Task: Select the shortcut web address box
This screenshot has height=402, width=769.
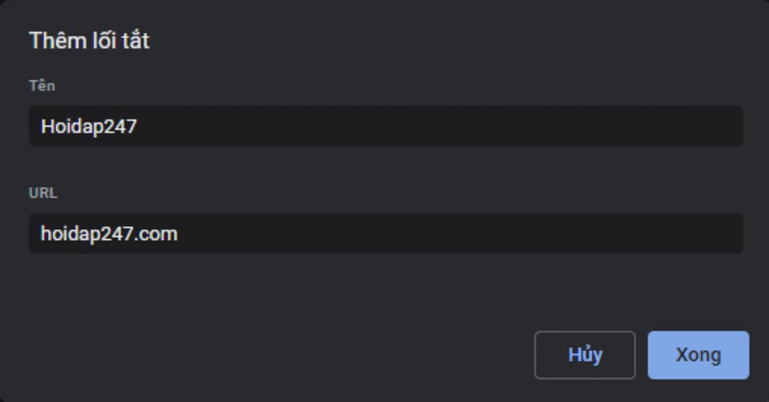Action: click(385, 233)
